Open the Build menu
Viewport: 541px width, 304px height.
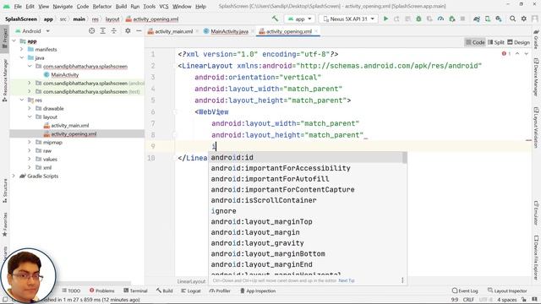click(x=121, y=6)
